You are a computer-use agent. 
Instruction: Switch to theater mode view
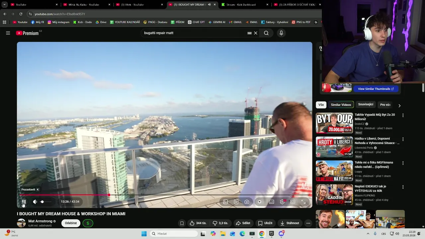293,202
